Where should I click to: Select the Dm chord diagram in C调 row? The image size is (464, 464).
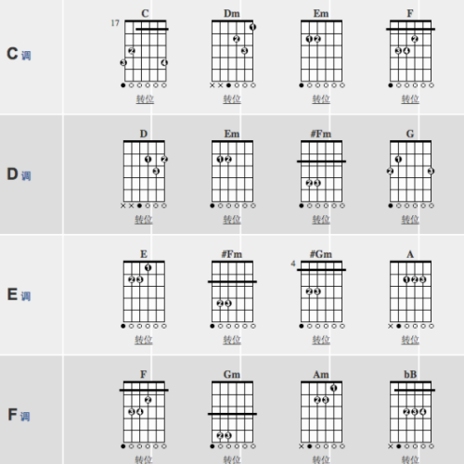coord(232,49)
